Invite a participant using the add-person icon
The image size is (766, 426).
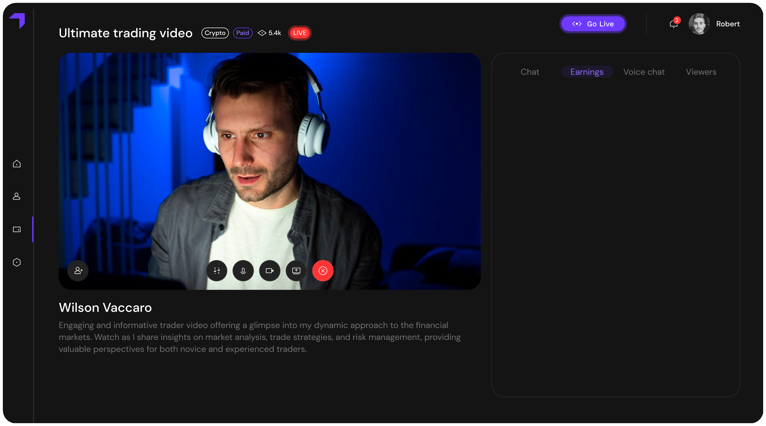78,271
